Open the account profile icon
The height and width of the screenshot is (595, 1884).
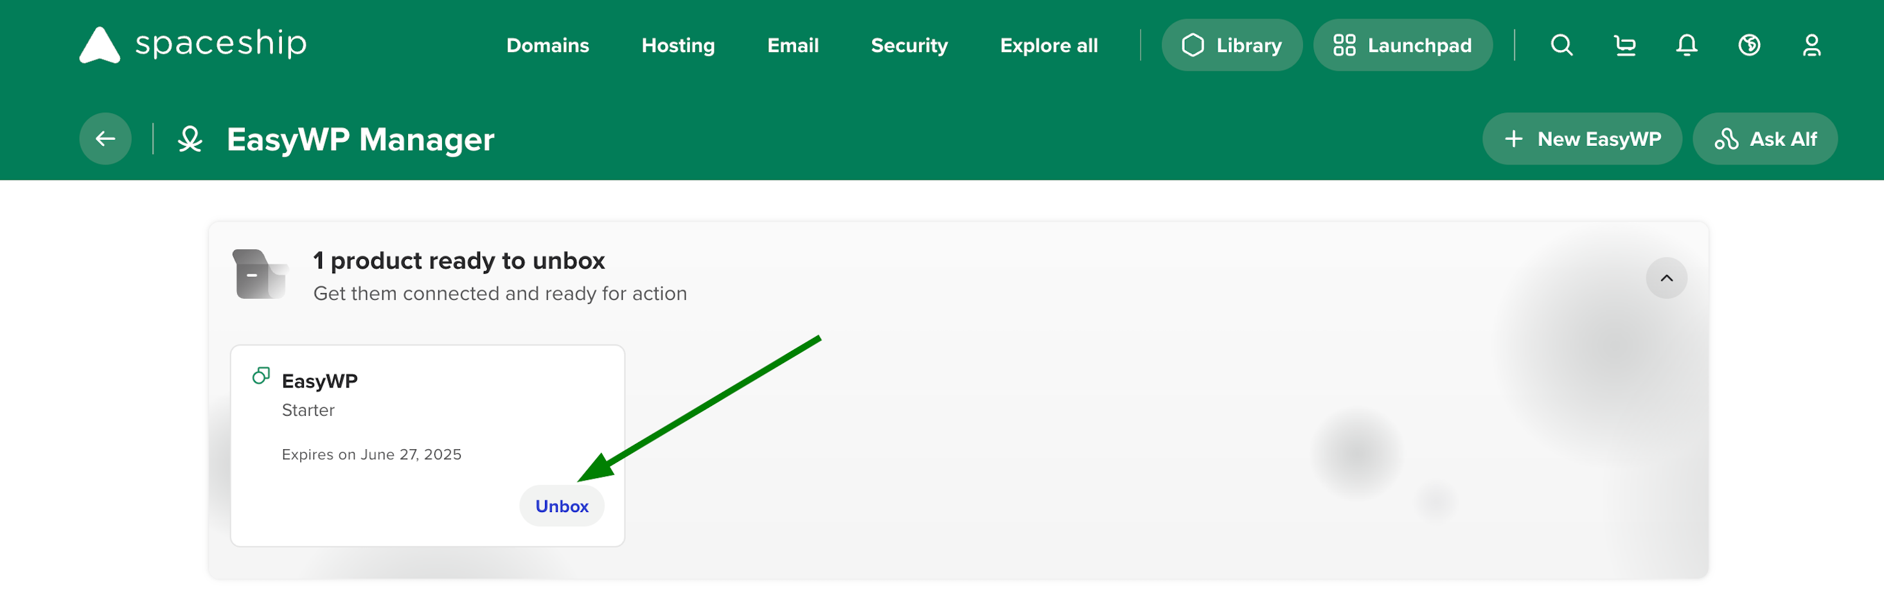click(x=1812, y=44)
